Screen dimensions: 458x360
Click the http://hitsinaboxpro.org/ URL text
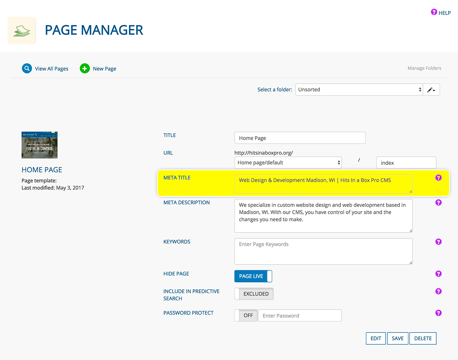coord(264,153)
